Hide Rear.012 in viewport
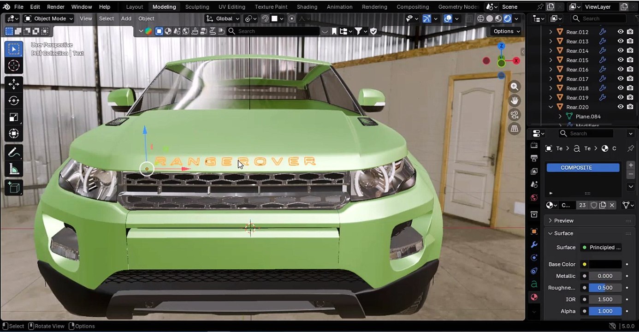 (621, 32)
